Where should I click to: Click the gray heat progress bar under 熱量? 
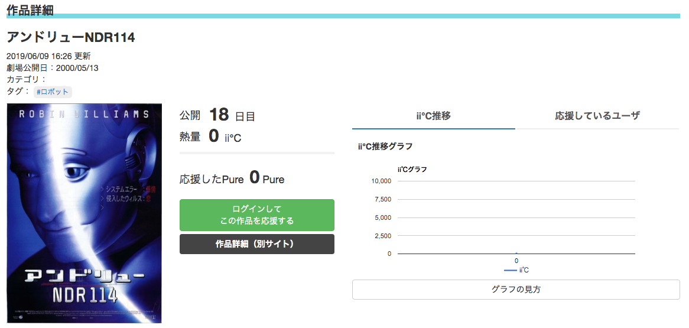pos(256,153)
